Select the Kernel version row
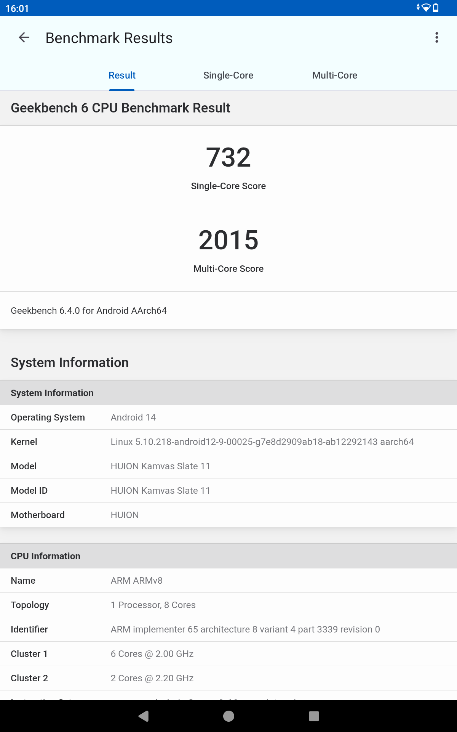 (228, 442)
